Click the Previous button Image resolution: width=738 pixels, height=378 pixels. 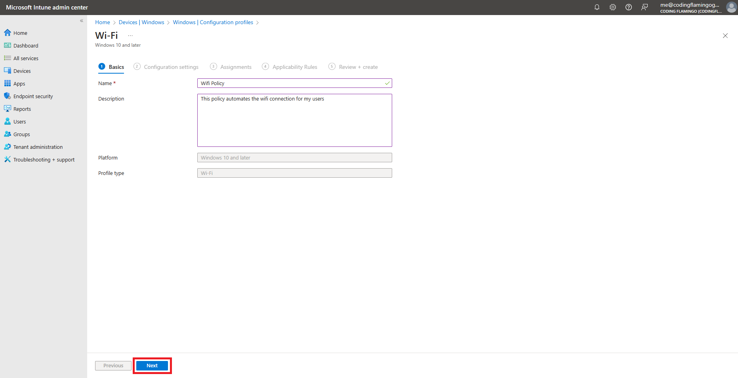click(113, 366)
